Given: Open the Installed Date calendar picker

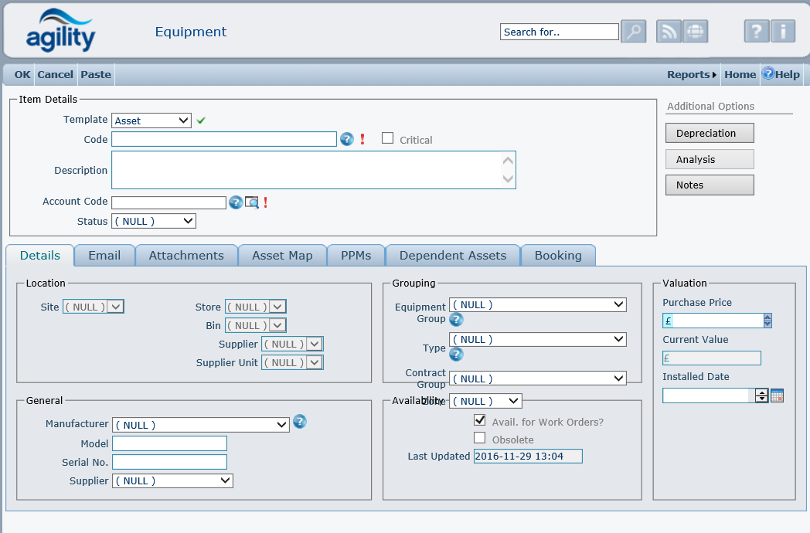Looking at the screenshot, I should tap(777, 396).
